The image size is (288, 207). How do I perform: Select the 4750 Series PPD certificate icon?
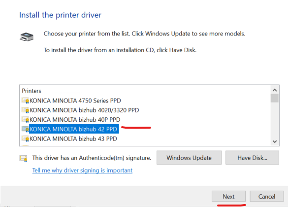tap(25, 101)
